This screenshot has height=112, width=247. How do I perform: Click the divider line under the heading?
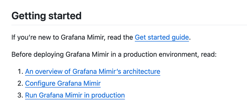pyautogui.click(x=129, y=25)
